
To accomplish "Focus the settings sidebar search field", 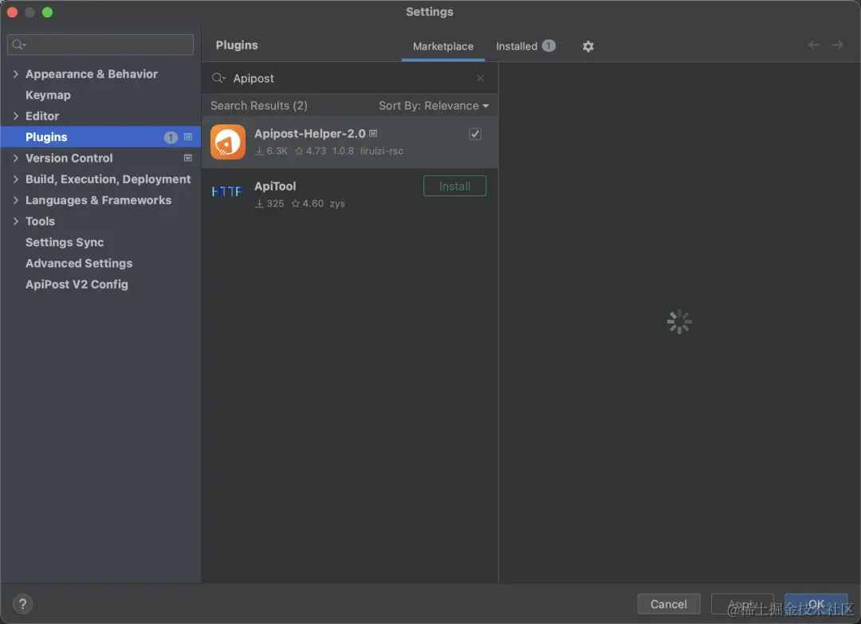I will click(100, 45).
